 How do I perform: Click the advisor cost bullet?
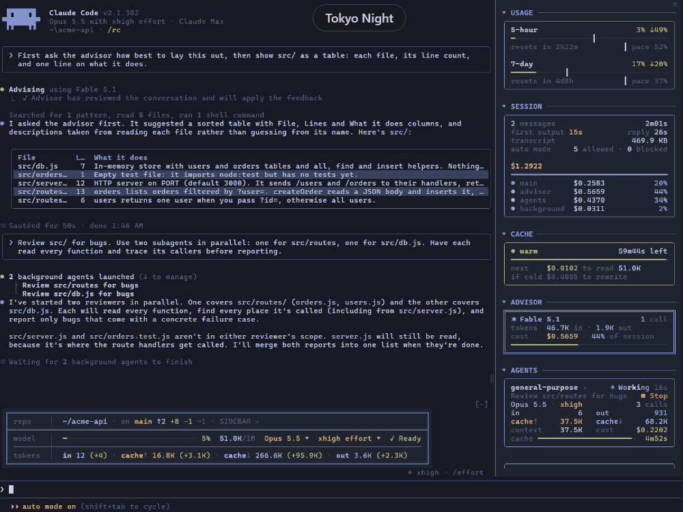[x=513, y=192]
